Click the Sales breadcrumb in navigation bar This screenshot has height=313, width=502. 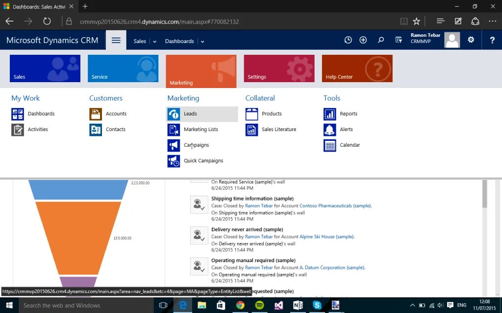coord(140,41)
